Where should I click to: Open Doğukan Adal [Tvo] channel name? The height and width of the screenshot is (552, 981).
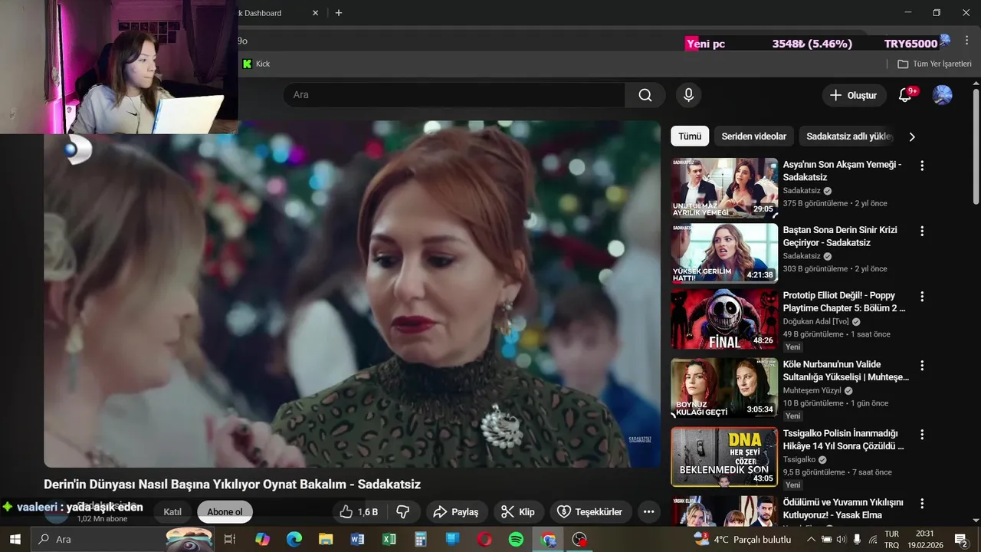click(x=816, y=322)
